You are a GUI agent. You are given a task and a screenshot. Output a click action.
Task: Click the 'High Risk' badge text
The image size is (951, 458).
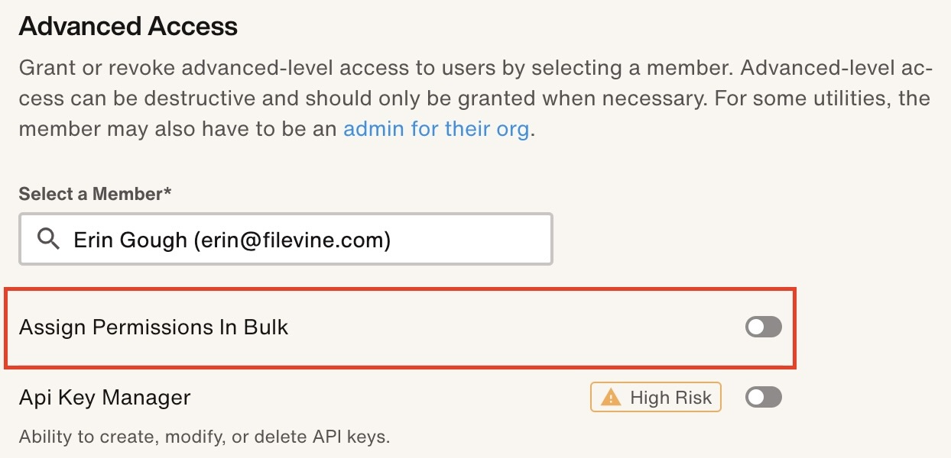coord(670,398)
